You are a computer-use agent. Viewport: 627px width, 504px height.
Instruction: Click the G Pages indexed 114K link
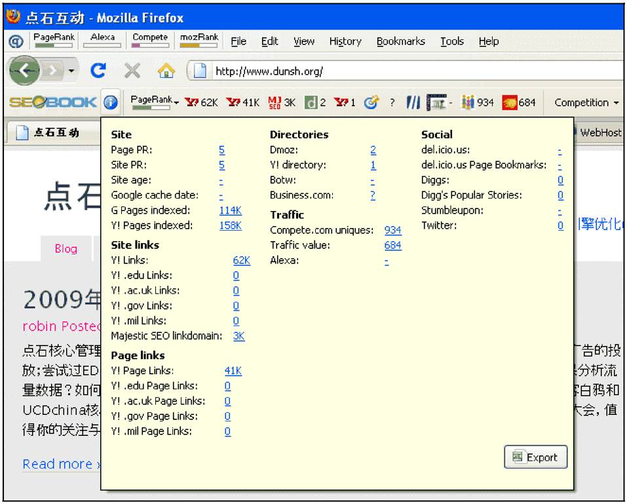[231, 210]
